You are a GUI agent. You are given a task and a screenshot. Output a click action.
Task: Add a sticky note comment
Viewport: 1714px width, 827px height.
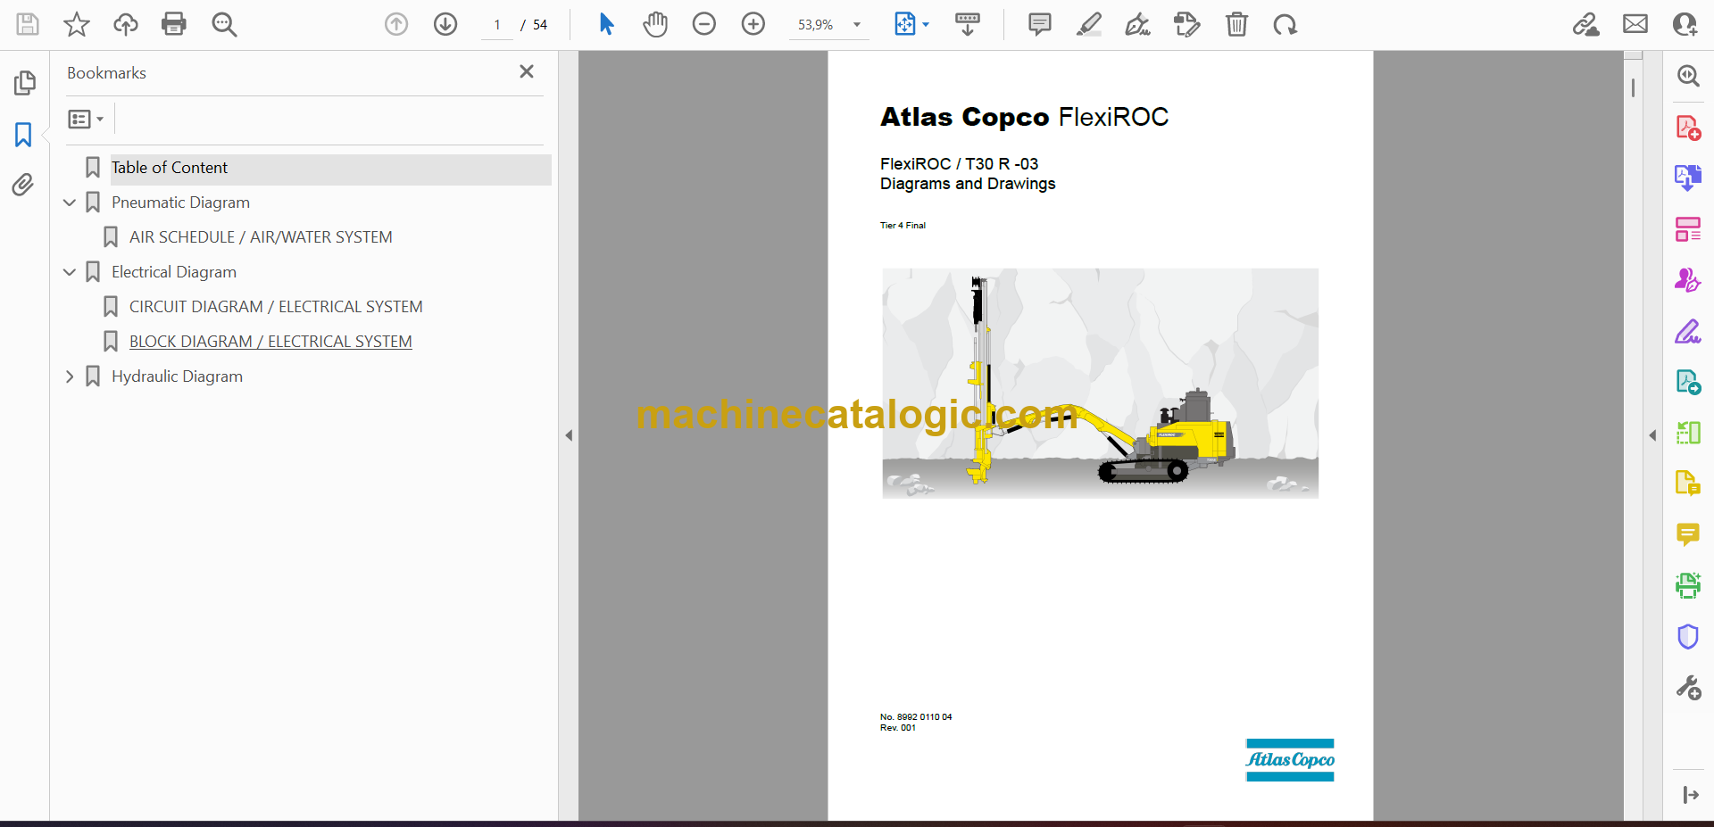(x=1040, y=24)
